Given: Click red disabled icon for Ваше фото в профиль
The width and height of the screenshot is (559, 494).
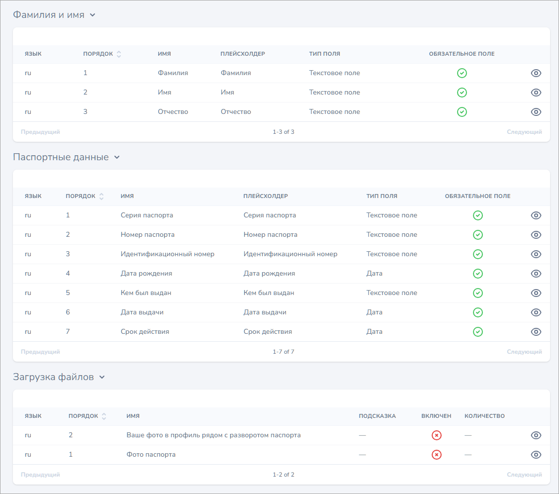Looking at the screenshot, I should [x=436, y=435].
